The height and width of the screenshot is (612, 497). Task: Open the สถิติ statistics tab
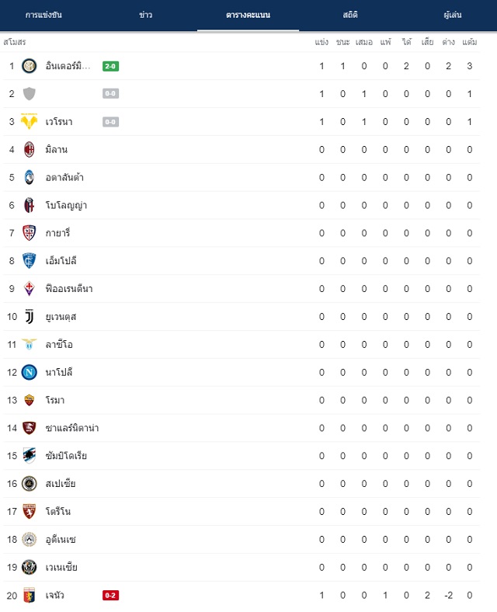point(350,16)
